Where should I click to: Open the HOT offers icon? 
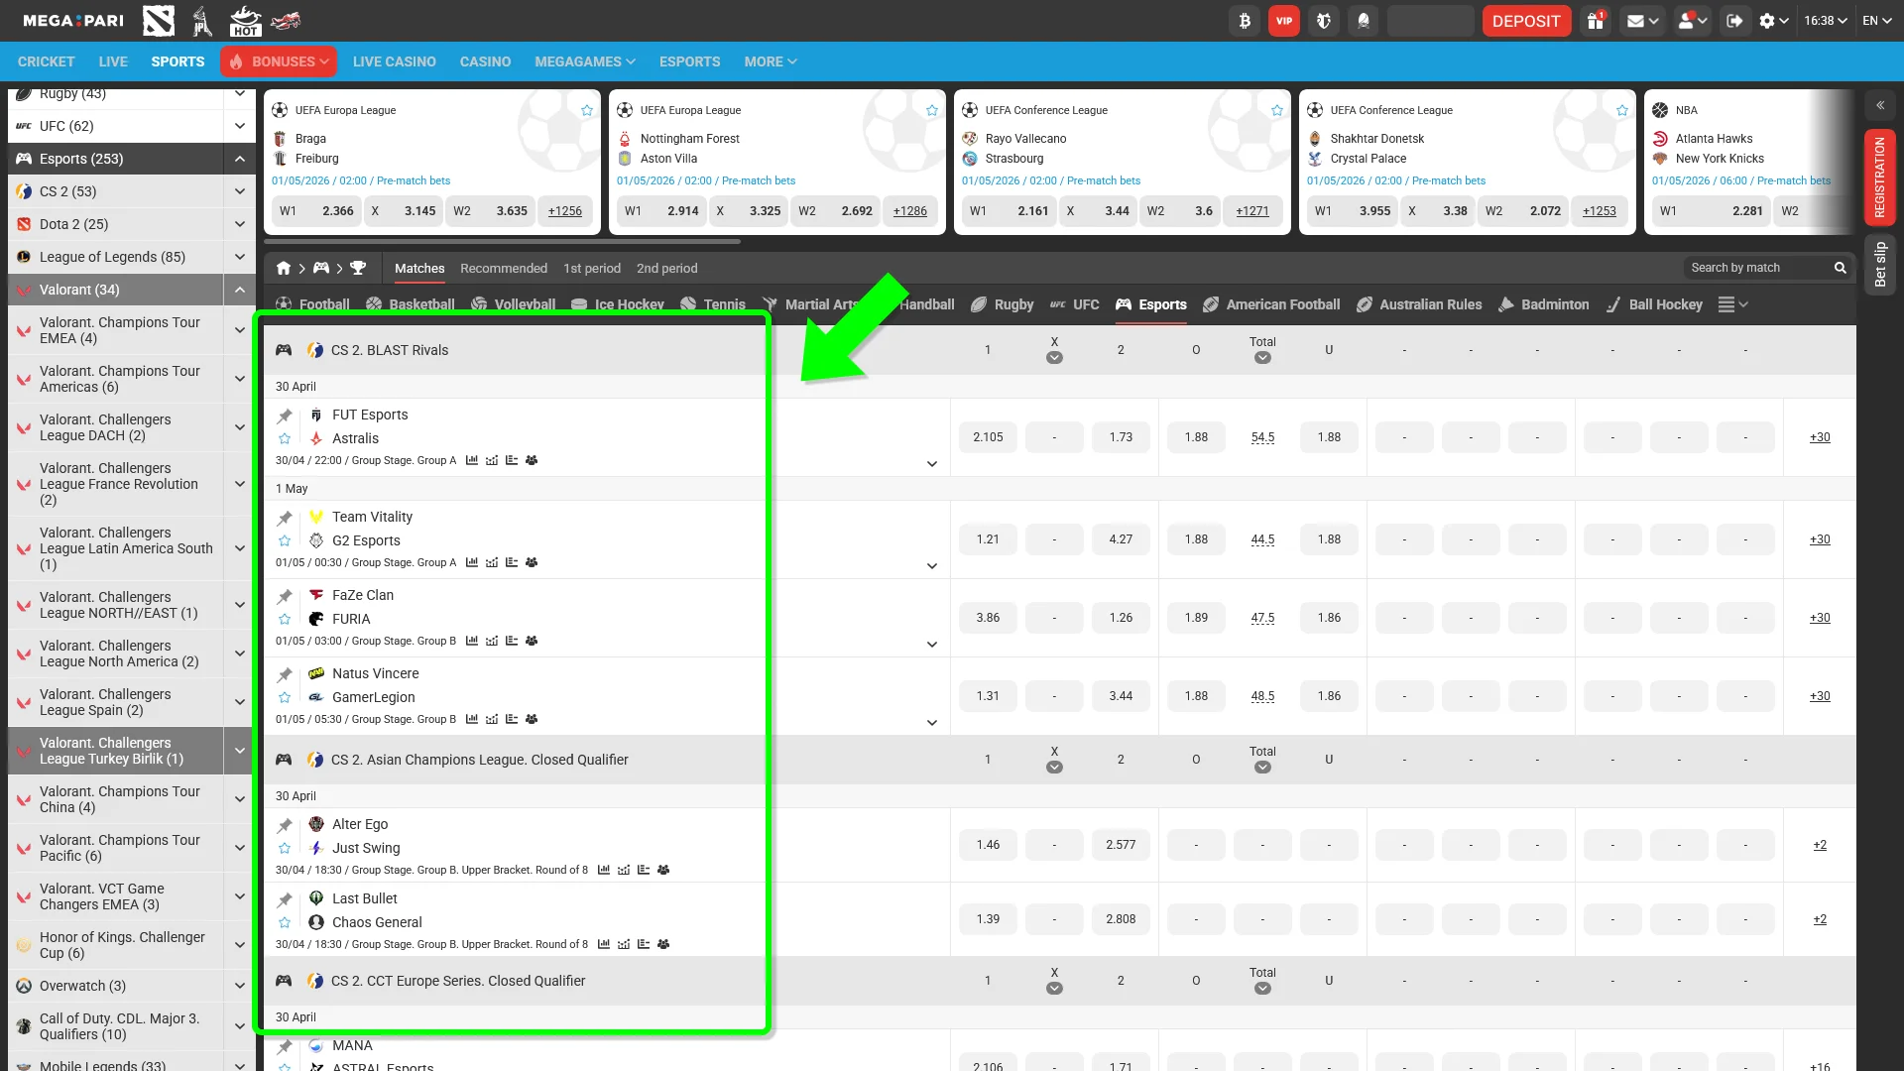coord(244,21)
